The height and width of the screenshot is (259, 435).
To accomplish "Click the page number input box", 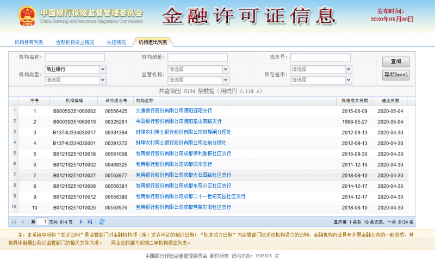I will 42,221.
